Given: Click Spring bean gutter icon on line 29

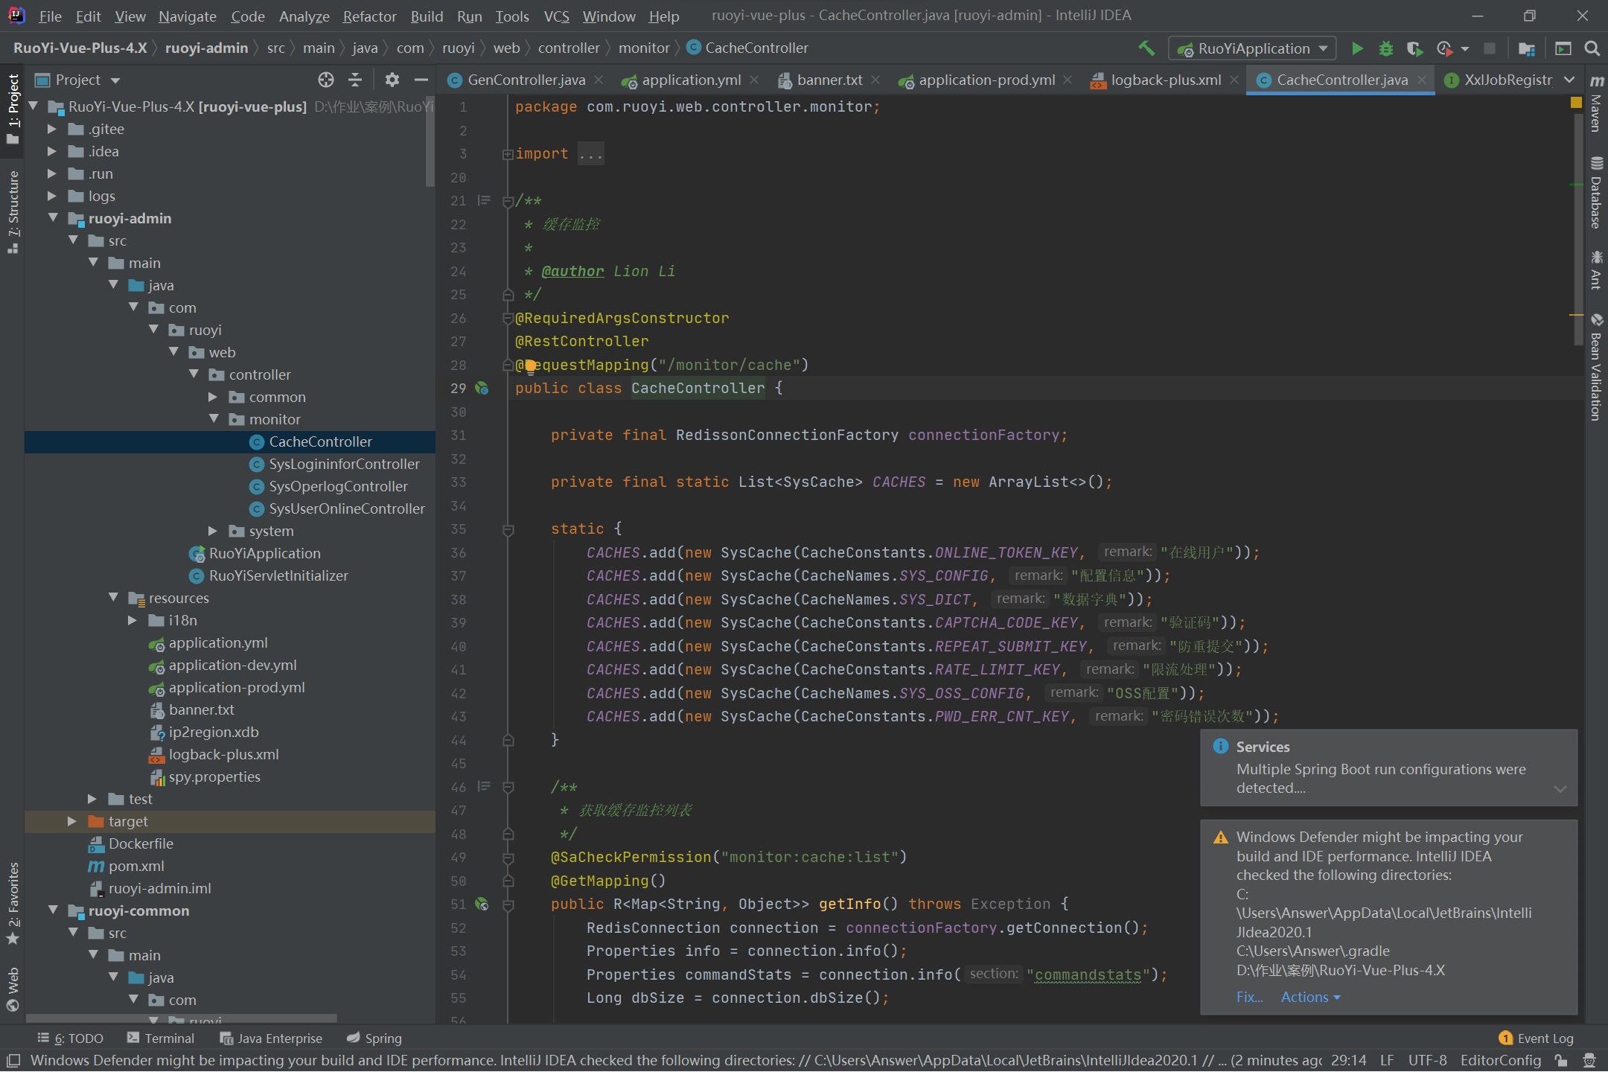Looking at the screenshot, I should pyautogui.click(x=482, y=388).
